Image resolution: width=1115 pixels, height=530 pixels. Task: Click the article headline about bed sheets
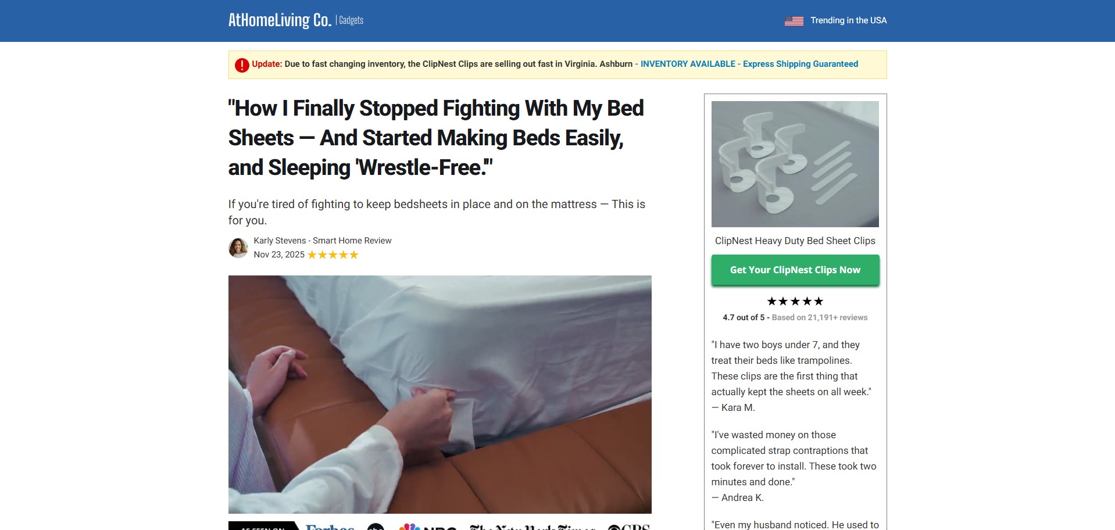coord(436,138)
